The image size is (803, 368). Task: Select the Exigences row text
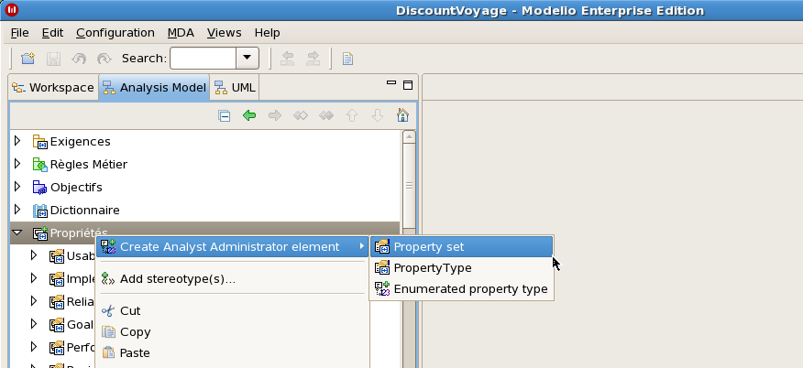[x=81, y=142]
